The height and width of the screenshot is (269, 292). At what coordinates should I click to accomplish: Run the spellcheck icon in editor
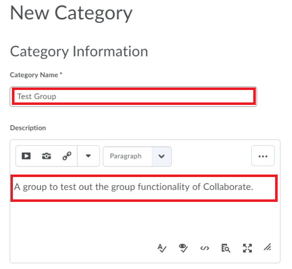[x=162, y=248]
